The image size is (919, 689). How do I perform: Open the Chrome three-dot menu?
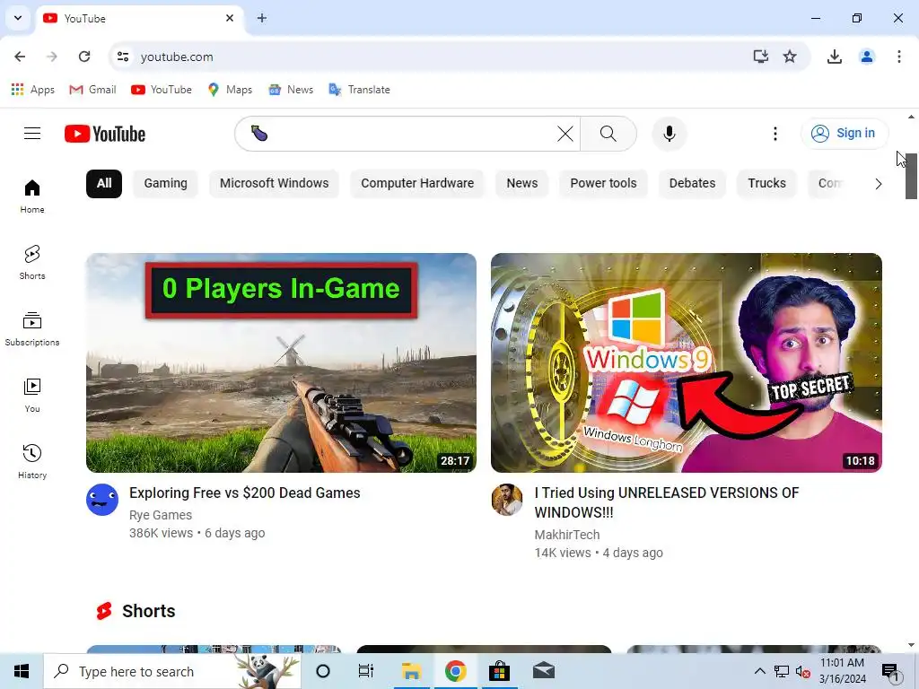click(898, 57)
